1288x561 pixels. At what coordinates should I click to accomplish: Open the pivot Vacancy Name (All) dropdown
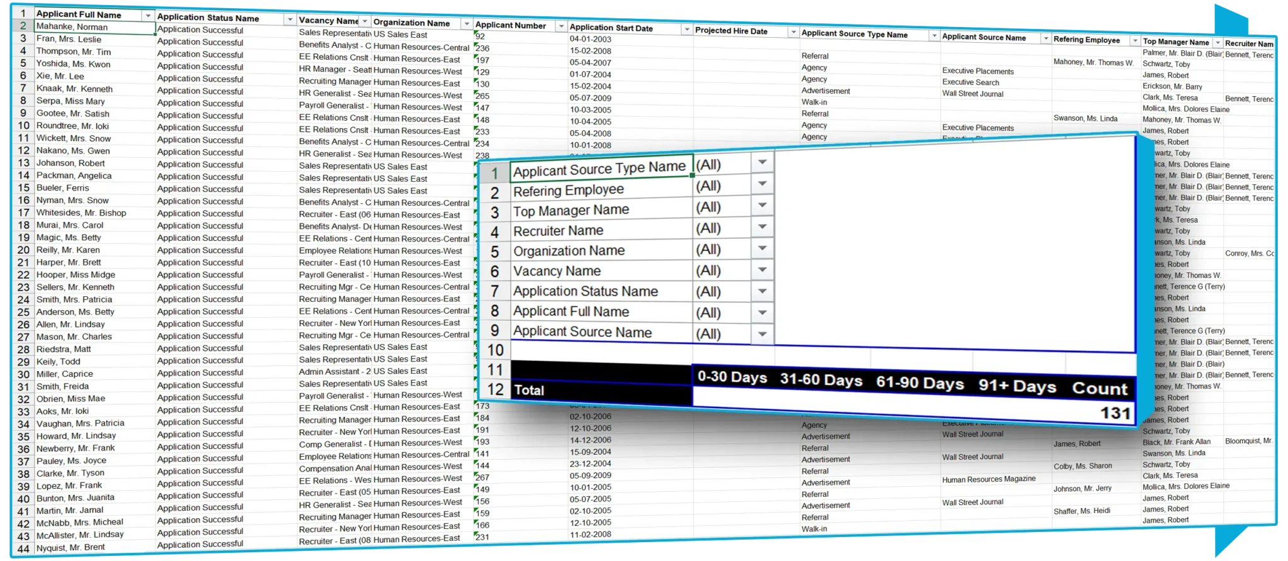[x=762, y=270]
